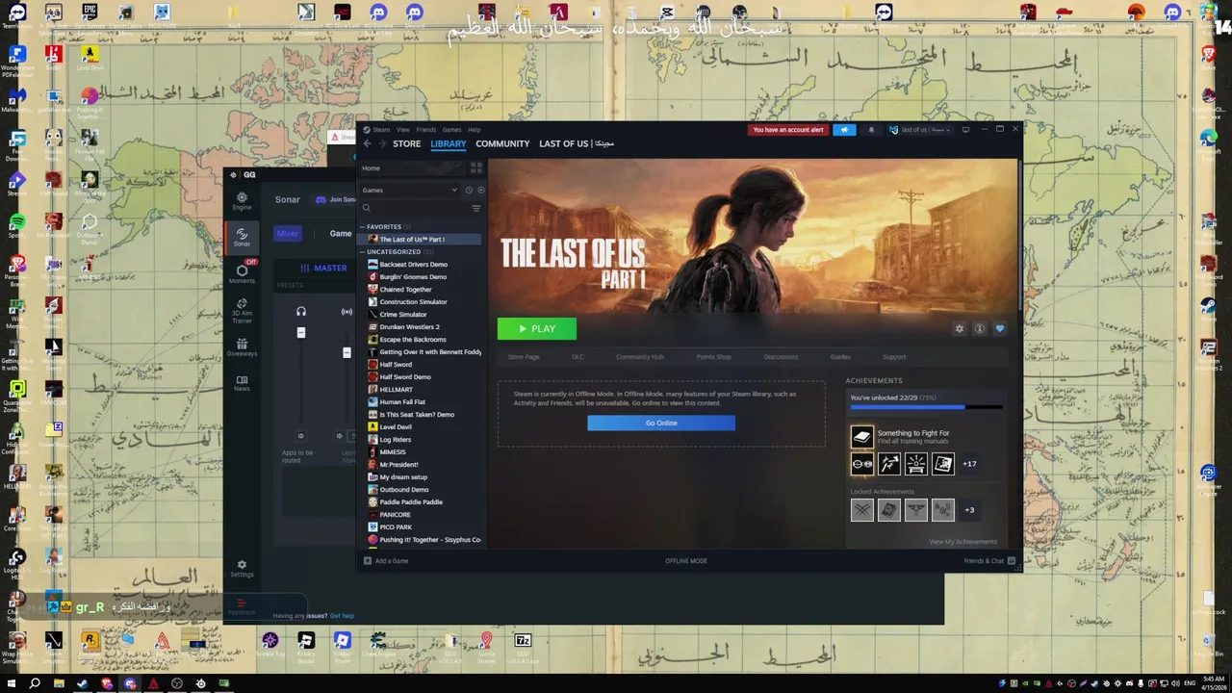
Task: Open Engine in the GG sidebar
Action: [242, 200]
